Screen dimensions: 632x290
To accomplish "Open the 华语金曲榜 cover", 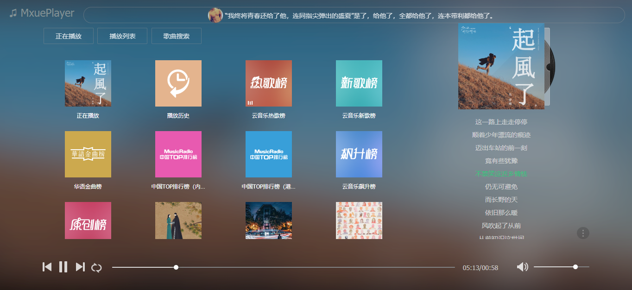I will tap(88, 154).
